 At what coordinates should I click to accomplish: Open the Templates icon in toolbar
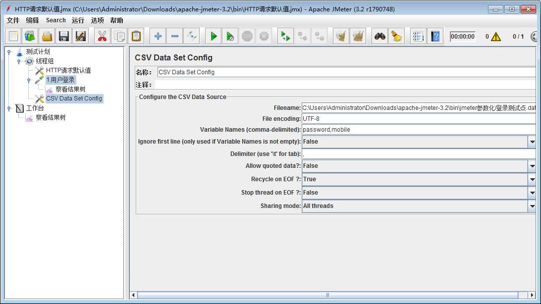click(x=30, y=36)
